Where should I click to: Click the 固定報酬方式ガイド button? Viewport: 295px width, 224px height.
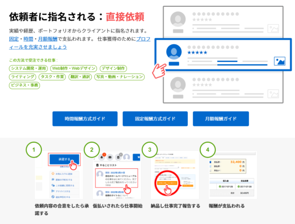click(x=155, y=119)
